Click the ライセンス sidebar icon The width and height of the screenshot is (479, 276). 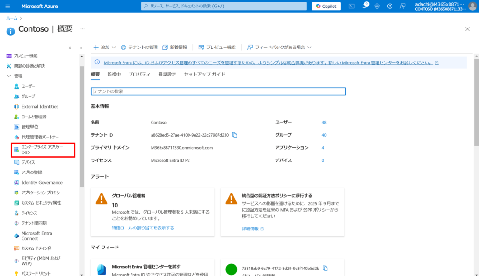point(16,213)
